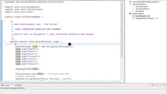Click the list.add("Apple") line
This screenshot has height=94, width=167.
click(x=27, y=49)
